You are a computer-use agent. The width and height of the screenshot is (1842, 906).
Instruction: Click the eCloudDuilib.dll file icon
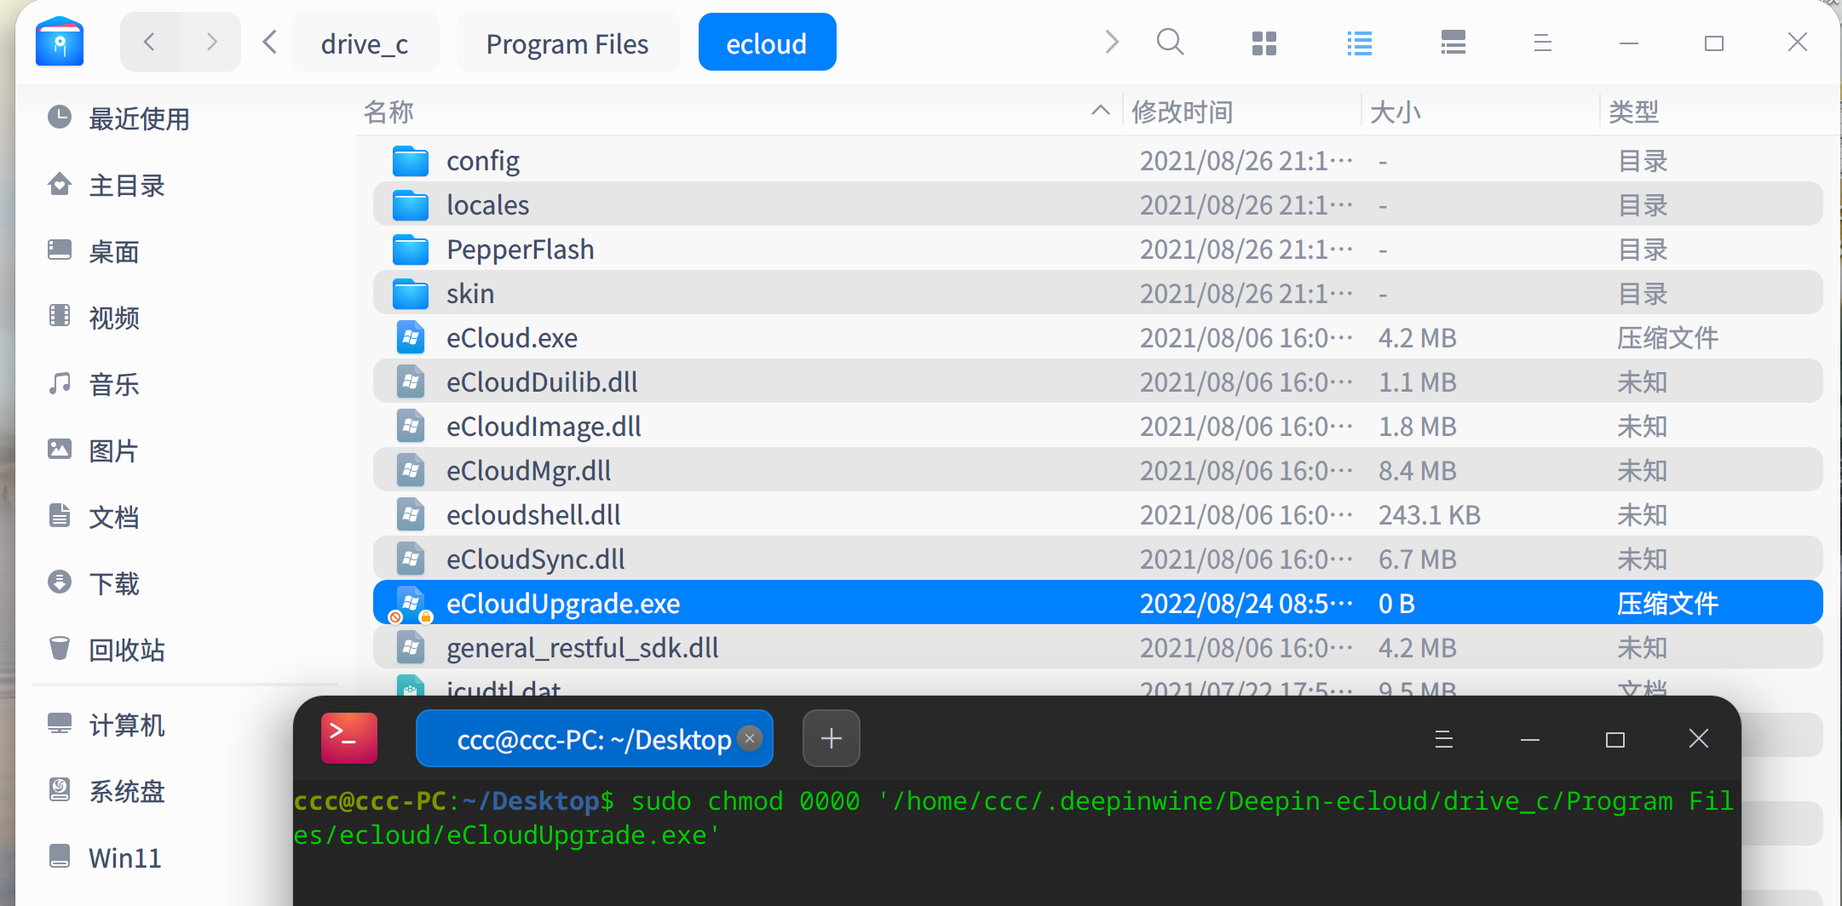[x=411, y=382]
